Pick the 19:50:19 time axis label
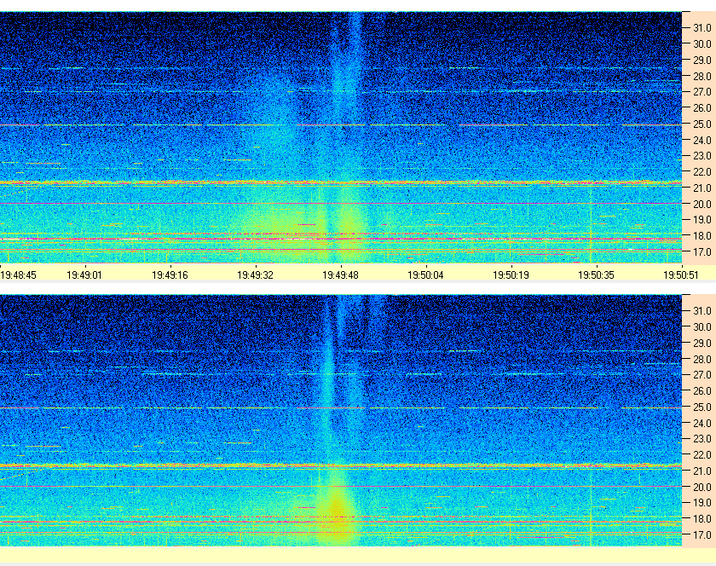 coord(511,275)
